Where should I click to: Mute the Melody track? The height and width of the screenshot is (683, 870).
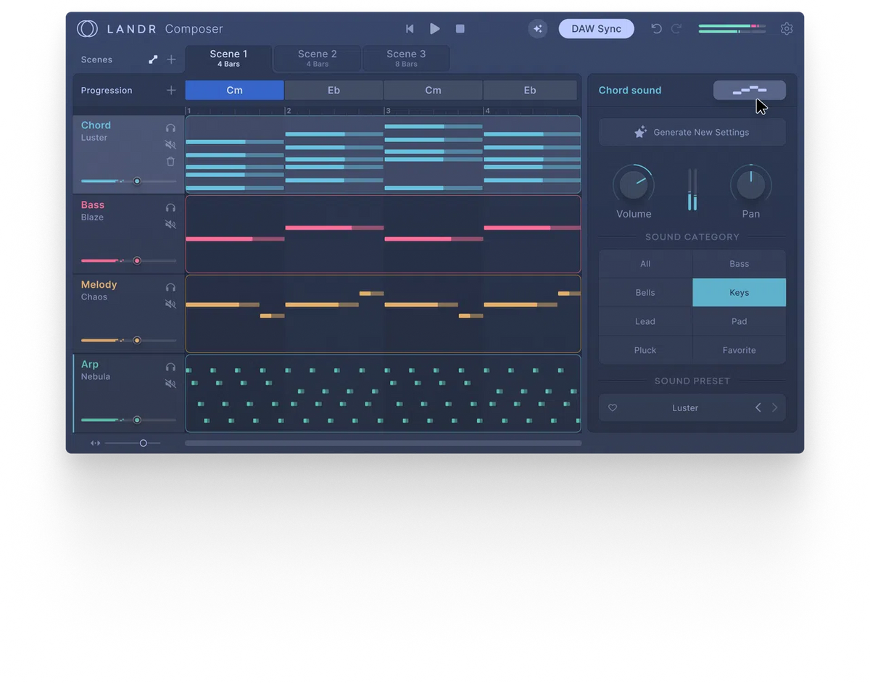click(170, 304)
